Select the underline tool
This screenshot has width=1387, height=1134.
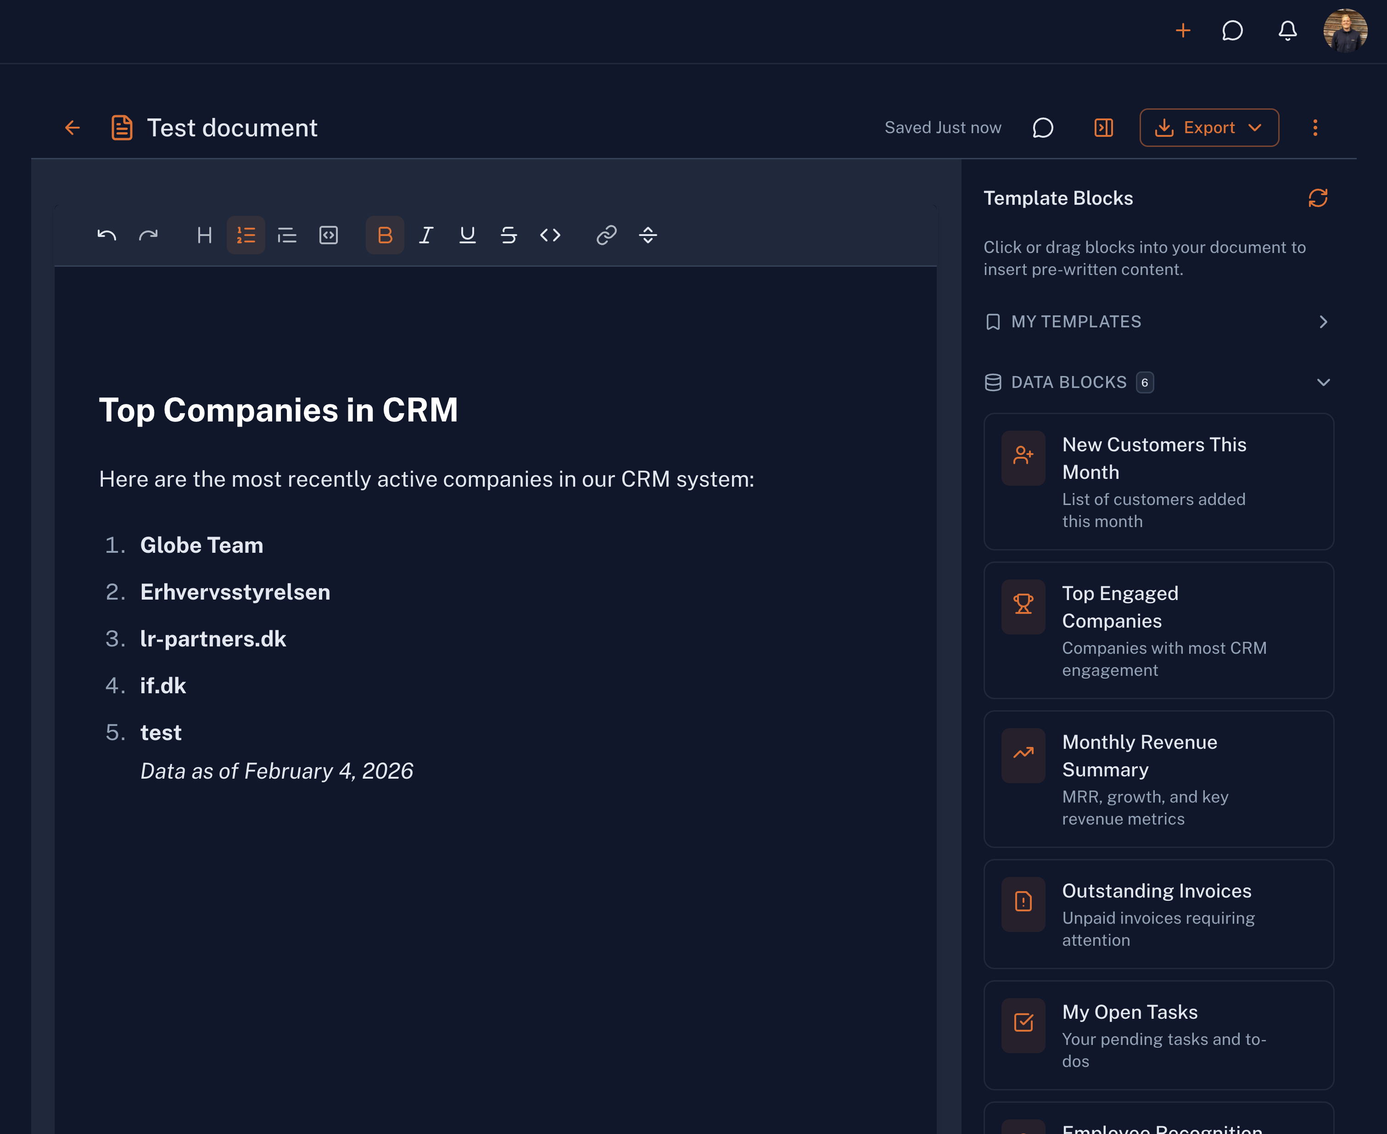click(468, 235)
